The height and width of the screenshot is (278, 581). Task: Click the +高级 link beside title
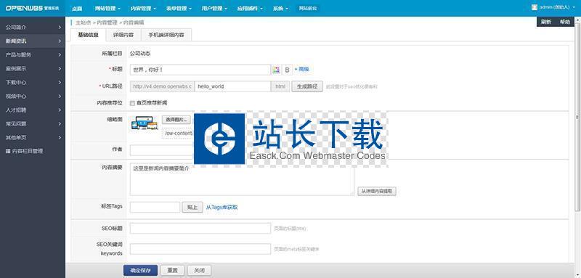tap(301, 69)
